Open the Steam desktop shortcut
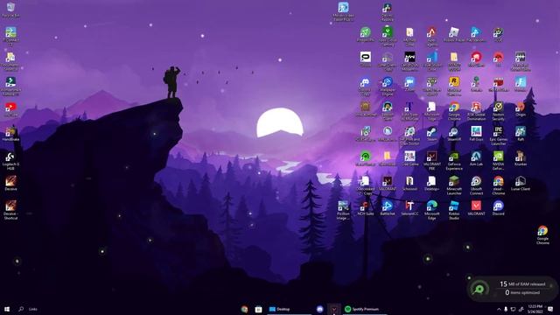 click(x=431, y=134)
